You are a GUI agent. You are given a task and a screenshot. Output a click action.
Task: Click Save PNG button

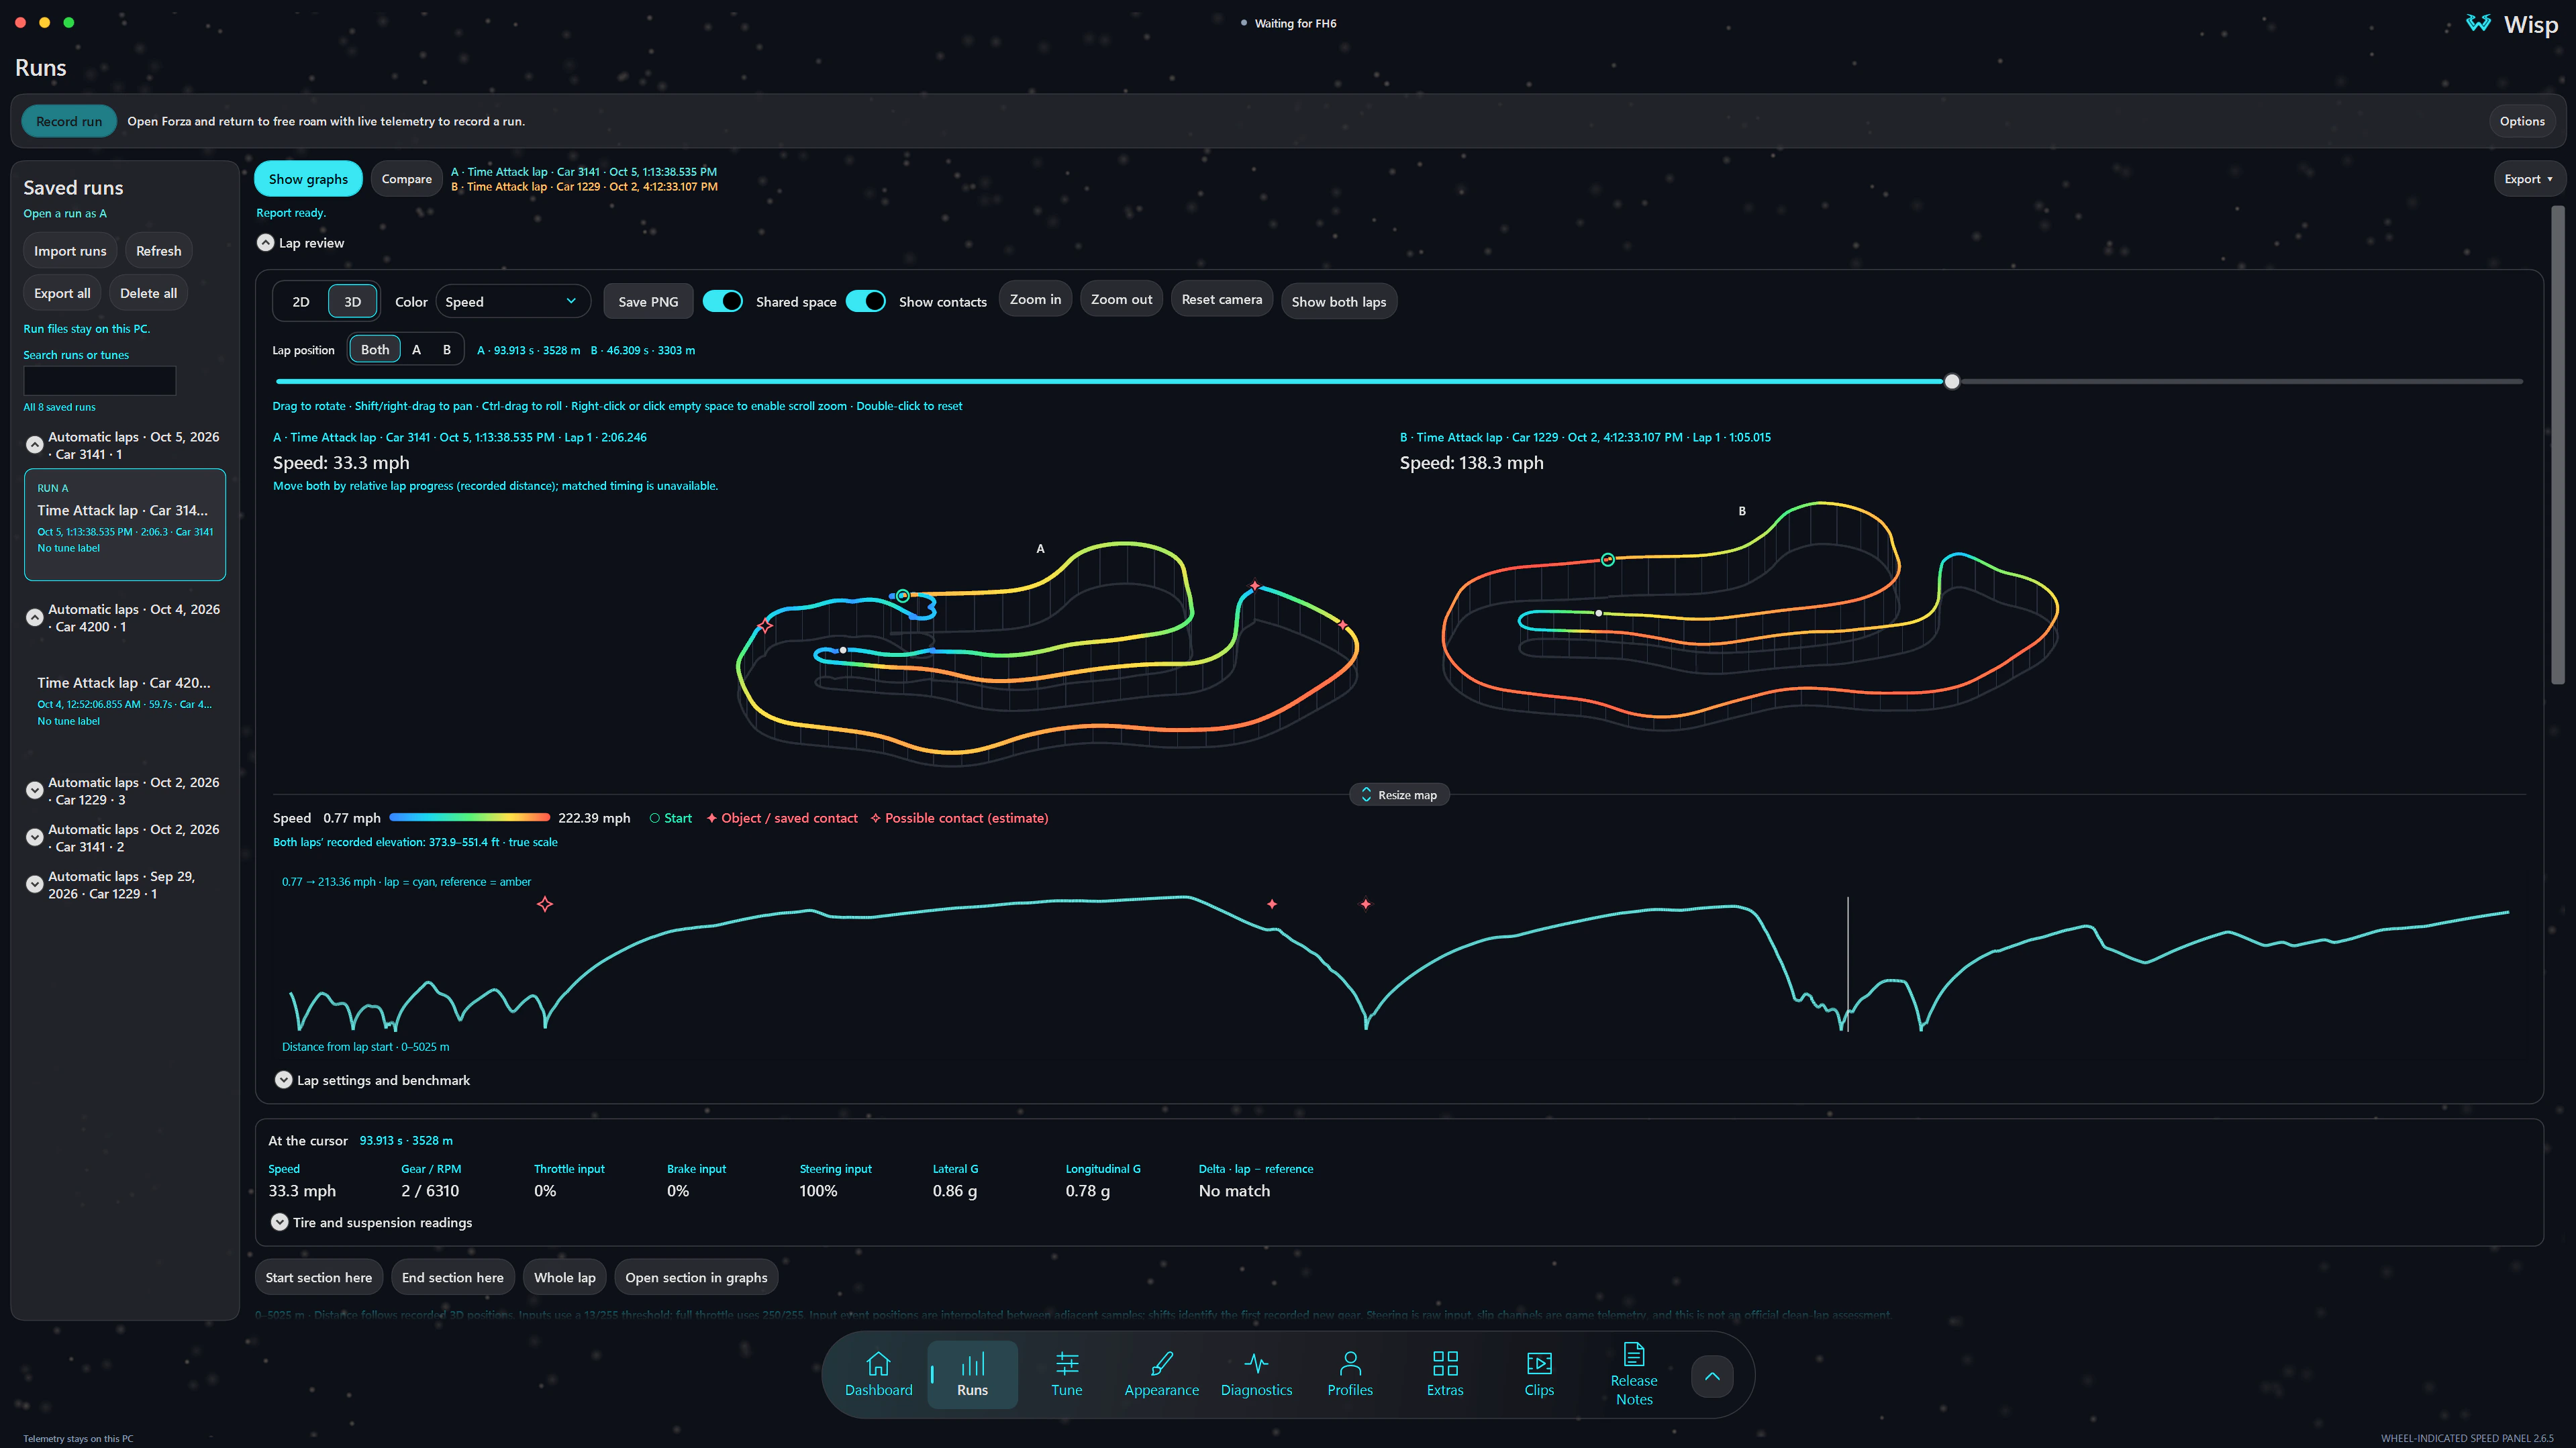[648, 301]
